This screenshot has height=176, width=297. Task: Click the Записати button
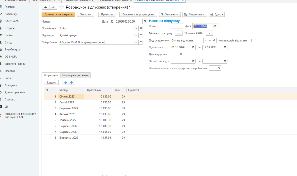click(86, 14)
